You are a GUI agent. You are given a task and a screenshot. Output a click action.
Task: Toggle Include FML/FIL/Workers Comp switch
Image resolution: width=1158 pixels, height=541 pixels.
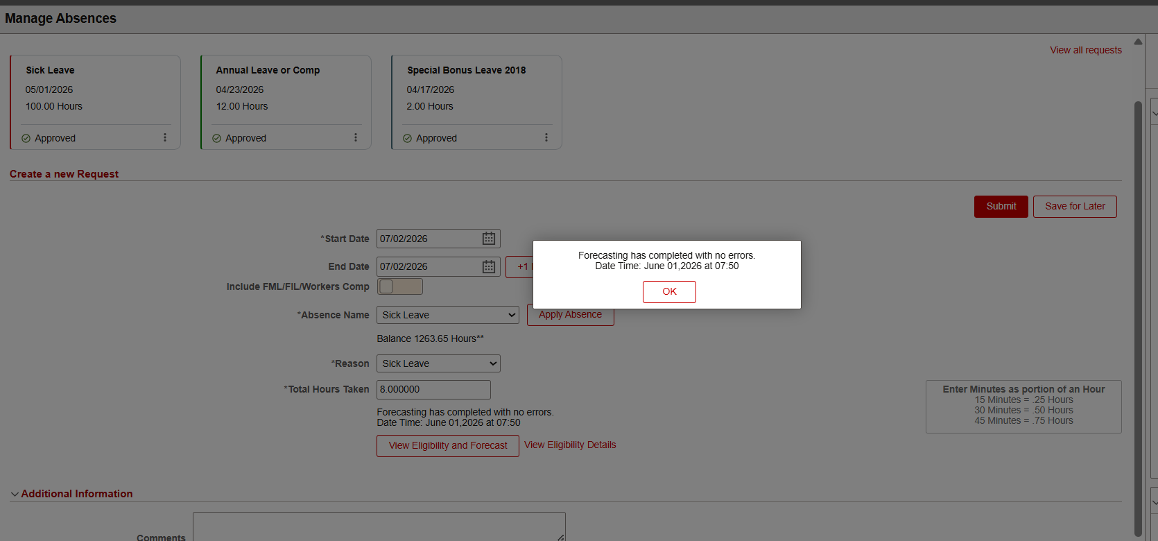click(400, 286)
